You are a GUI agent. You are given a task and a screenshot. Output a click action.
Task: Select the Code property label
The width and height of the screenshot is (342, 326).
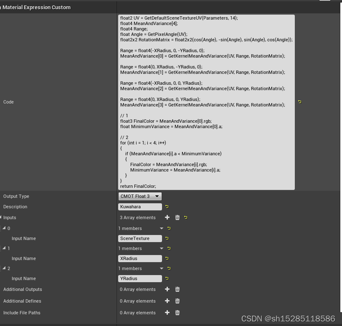click(8, 102)
